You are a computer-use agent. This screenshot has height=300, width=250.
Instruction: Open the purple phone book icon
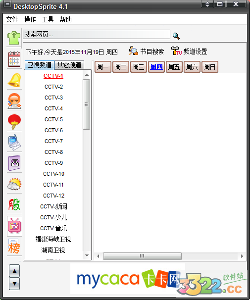tap(14, 163)
